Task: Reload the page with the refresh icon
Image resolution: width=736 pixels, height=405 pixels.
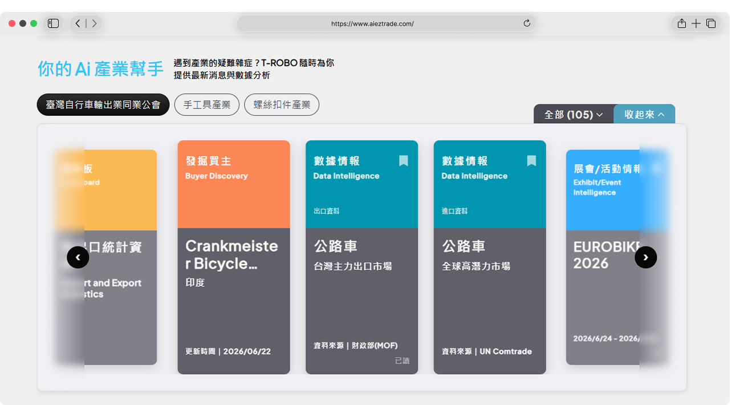Action: (527, 23)
